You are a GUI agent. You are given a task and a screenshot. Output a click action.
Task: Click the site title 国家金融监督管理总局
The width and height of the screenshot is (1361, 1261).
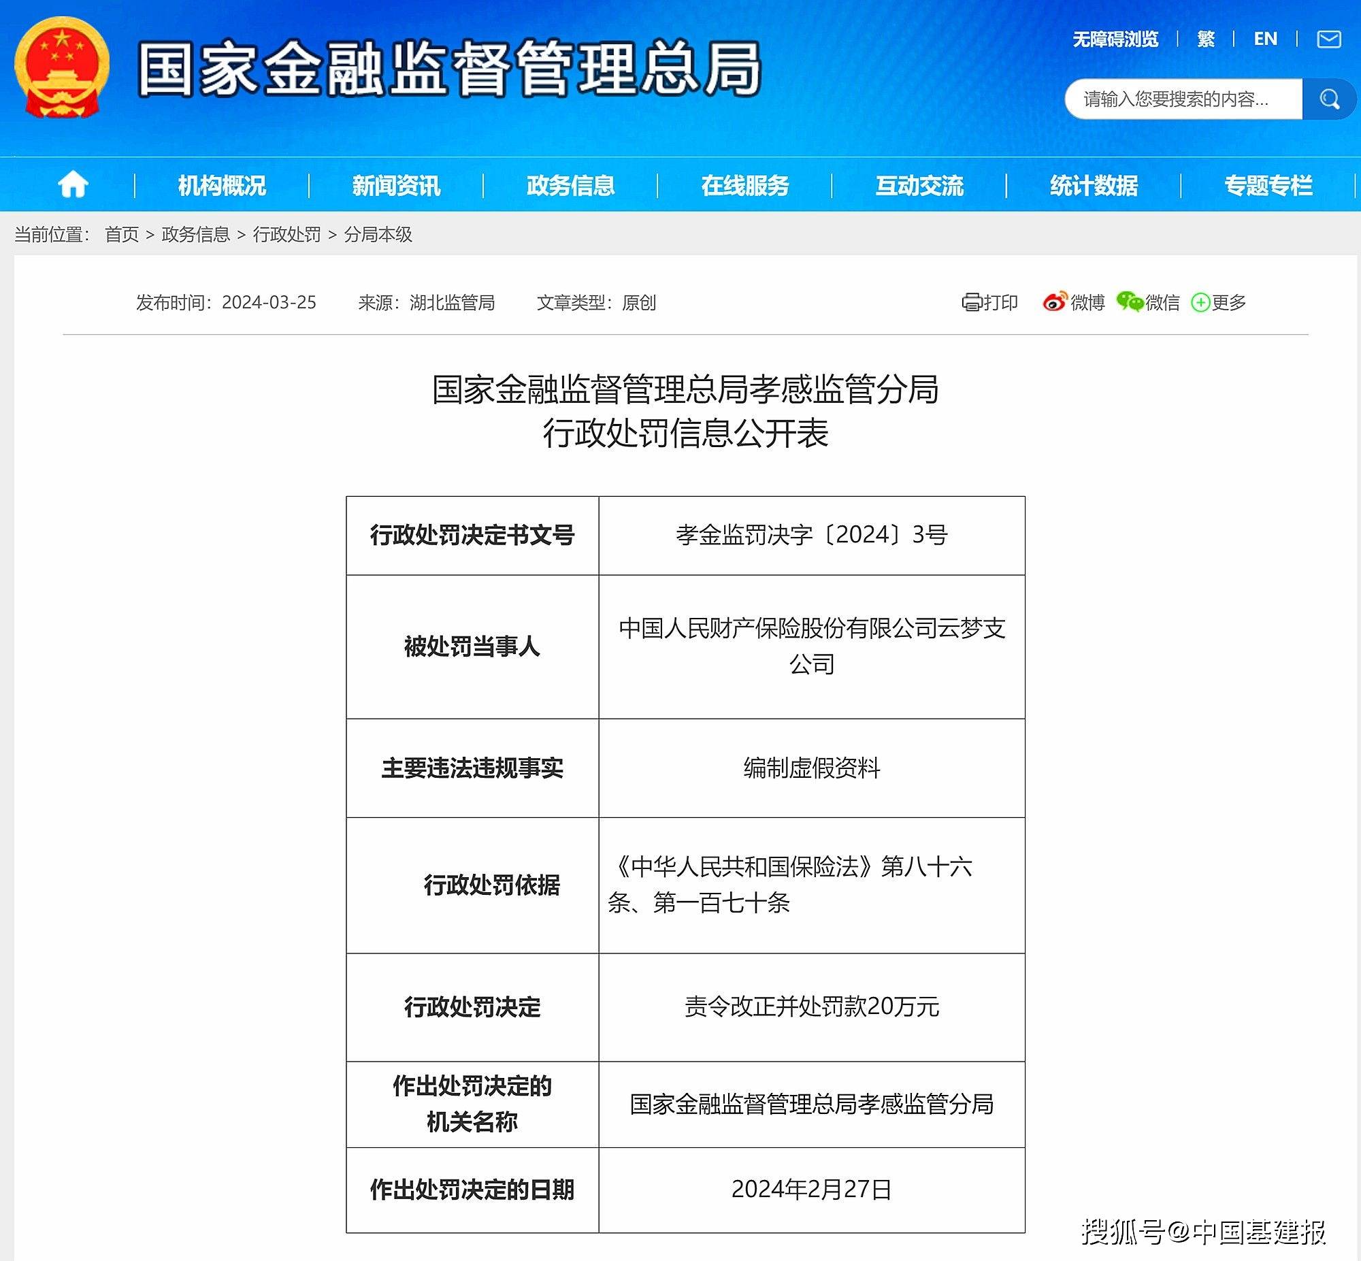(450, 69)
